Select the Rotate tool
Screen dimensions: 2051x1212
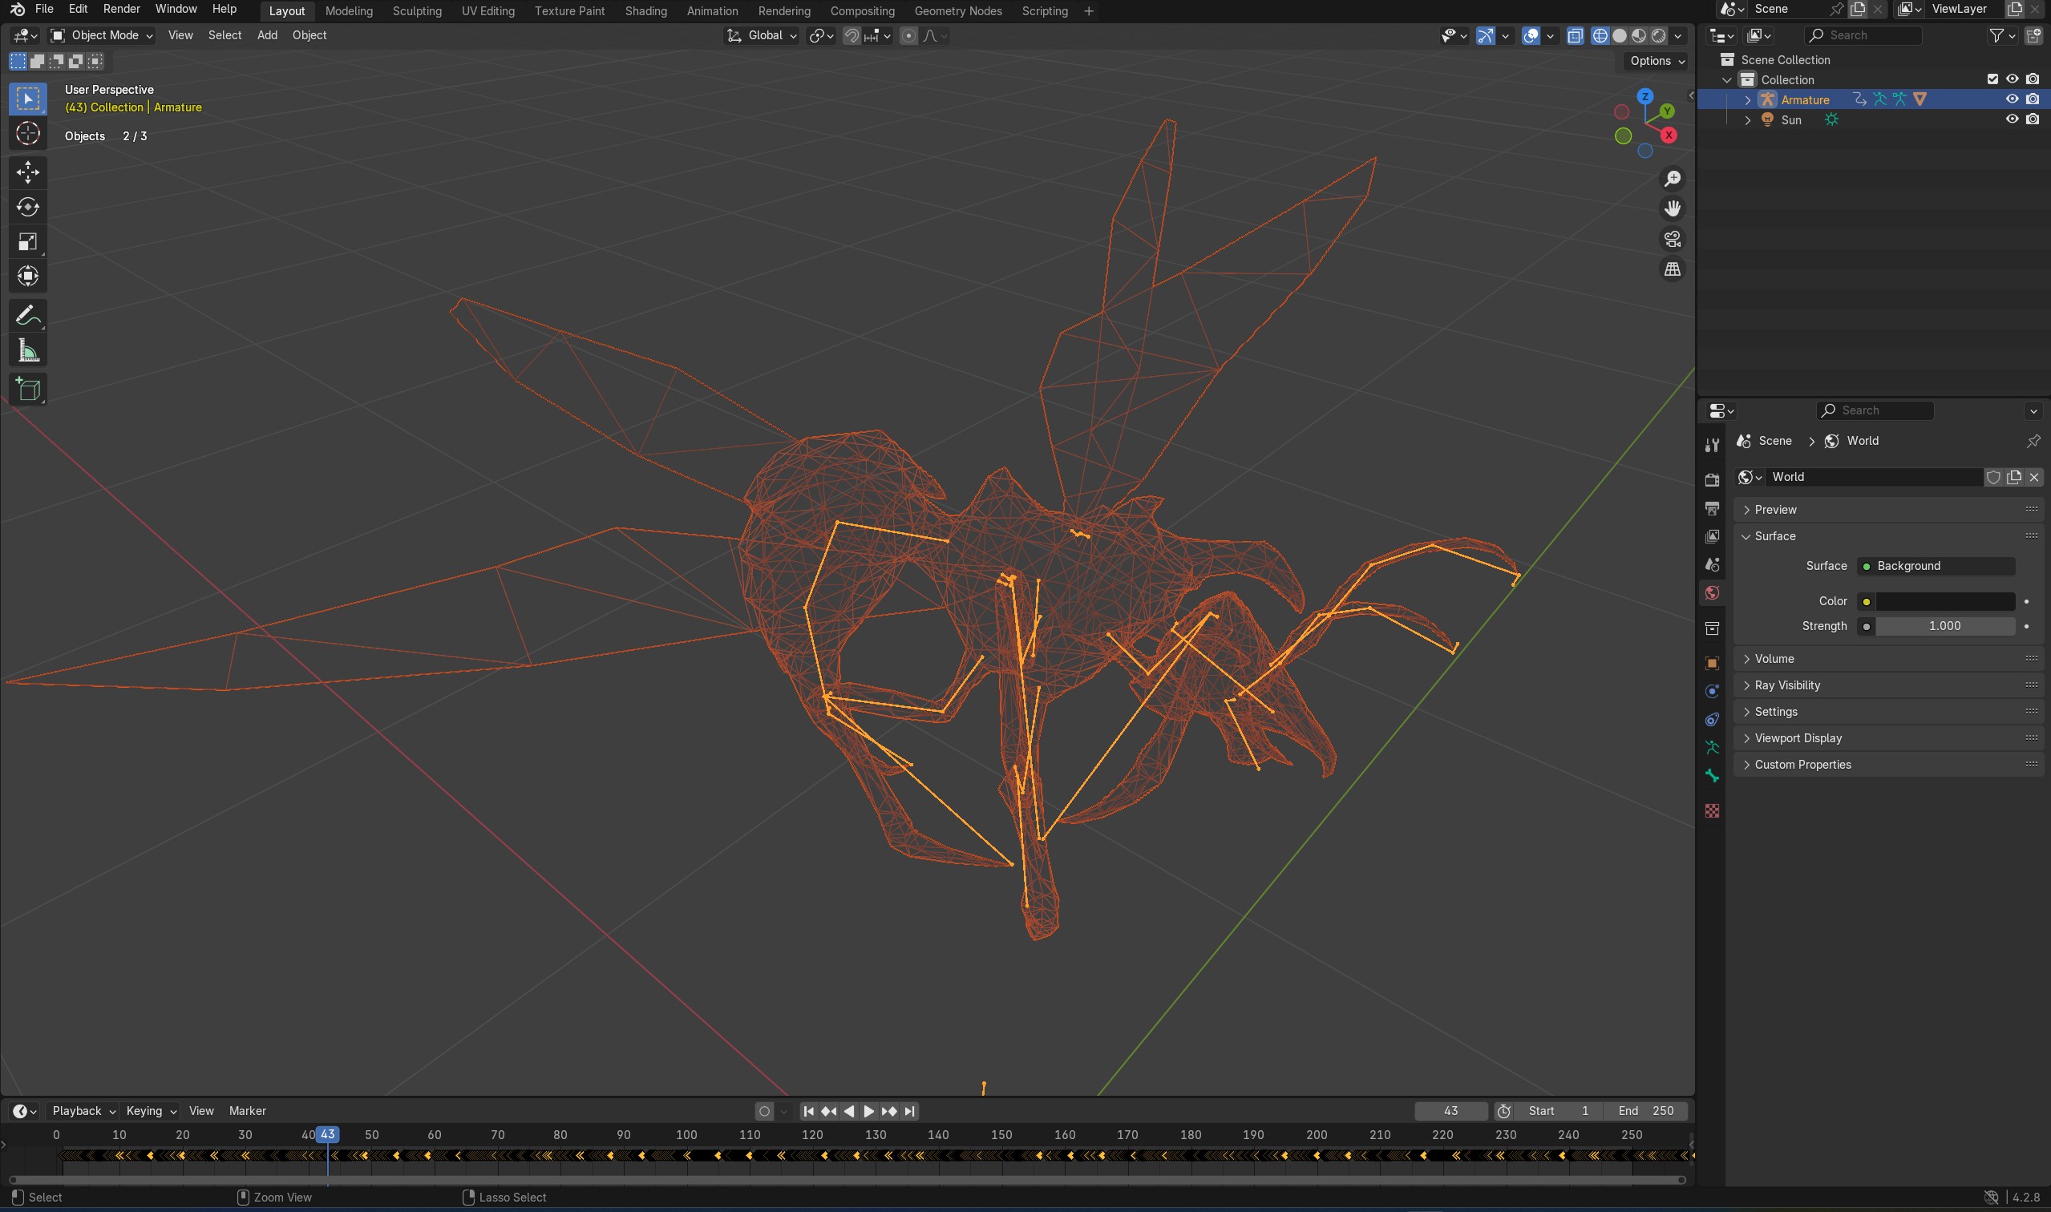tap(28, 207)
